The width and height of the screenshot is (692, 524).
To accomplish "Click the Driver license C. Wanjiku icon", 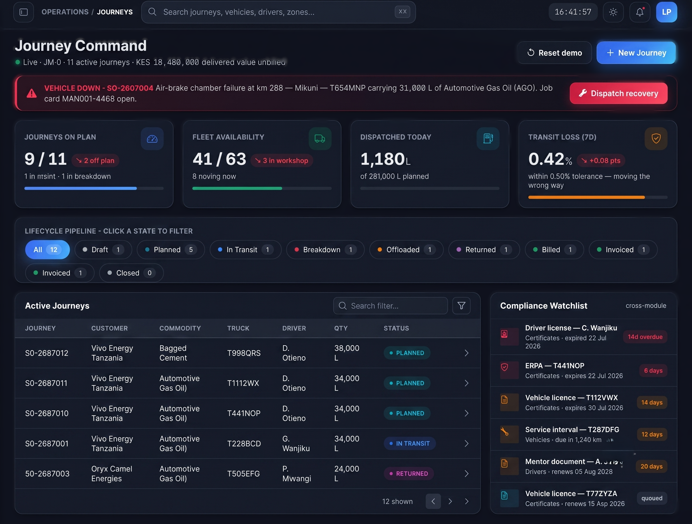I will [509, 337].
